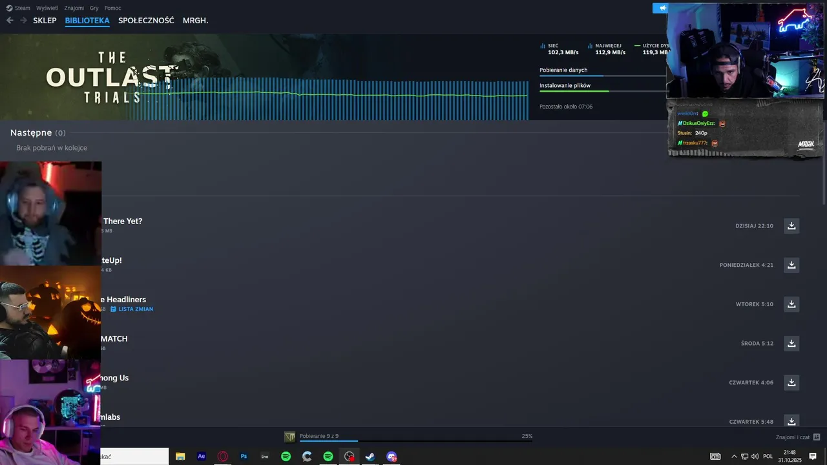Open the Znajomi i czat icon
Viewport: 827px width, 465px height.
(x=817, y=437)
